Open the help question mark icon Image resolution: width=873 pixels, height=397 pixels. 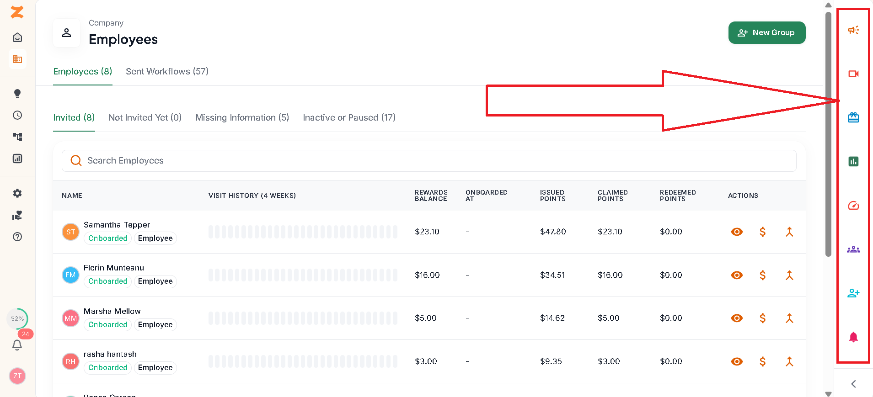tap(17, 237)
